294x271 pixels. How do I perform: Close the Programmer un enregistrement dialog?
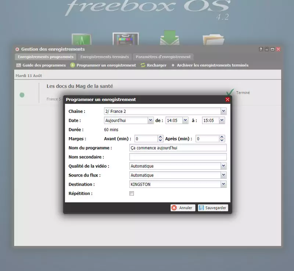[227, 100]
